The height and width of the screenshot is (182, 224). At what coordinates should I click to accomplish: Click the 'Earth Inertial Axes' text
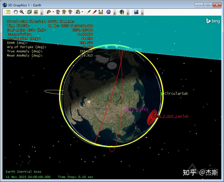click(23, 172)
